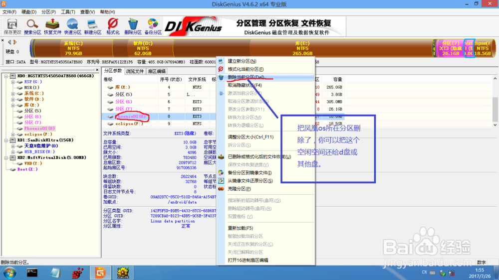Open the DiskGenius taskbar icon
499x280 pixels.
(x=100, y=273)
